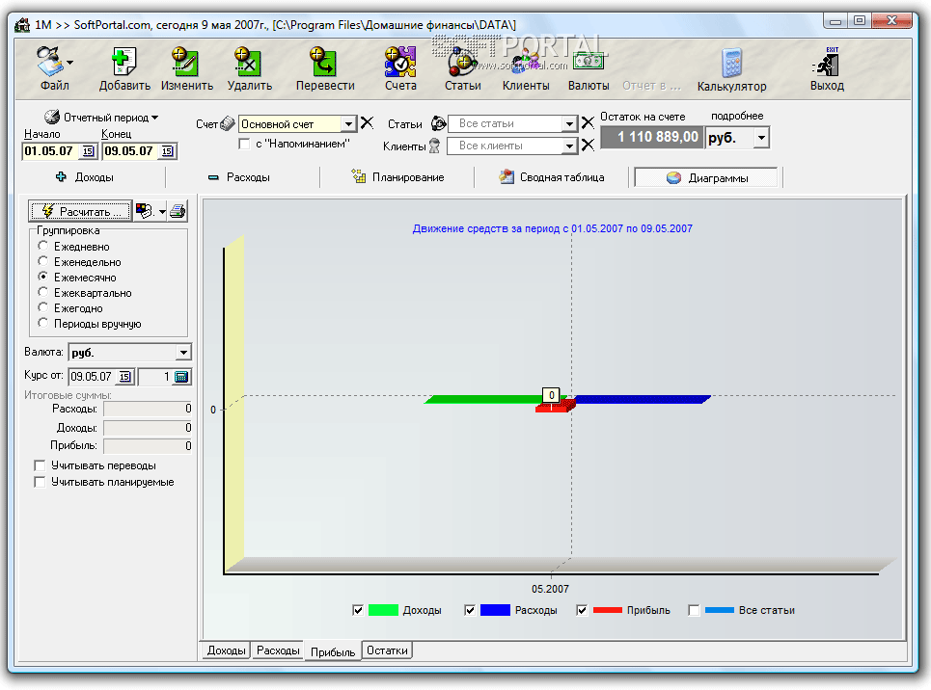Select the Диаграммы tab
931x690 pixels.
pos(706,177)
